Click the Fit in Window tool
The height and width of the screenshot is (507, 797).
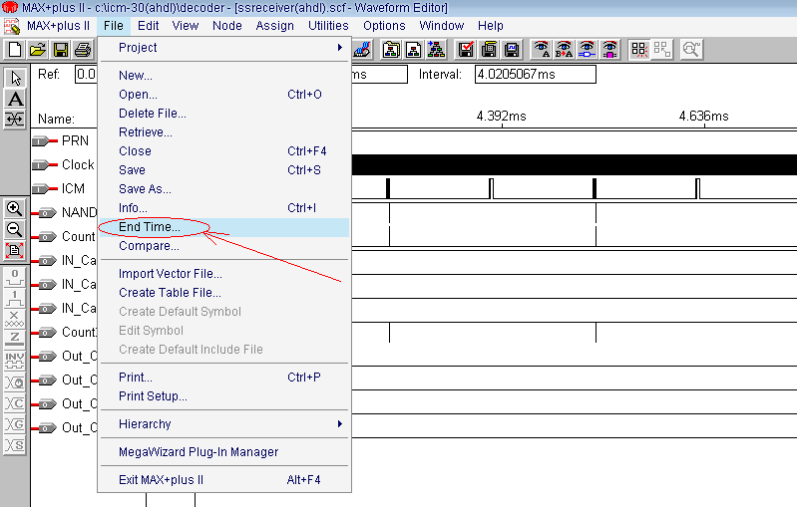pyautogui.click(x=14, y=250)
